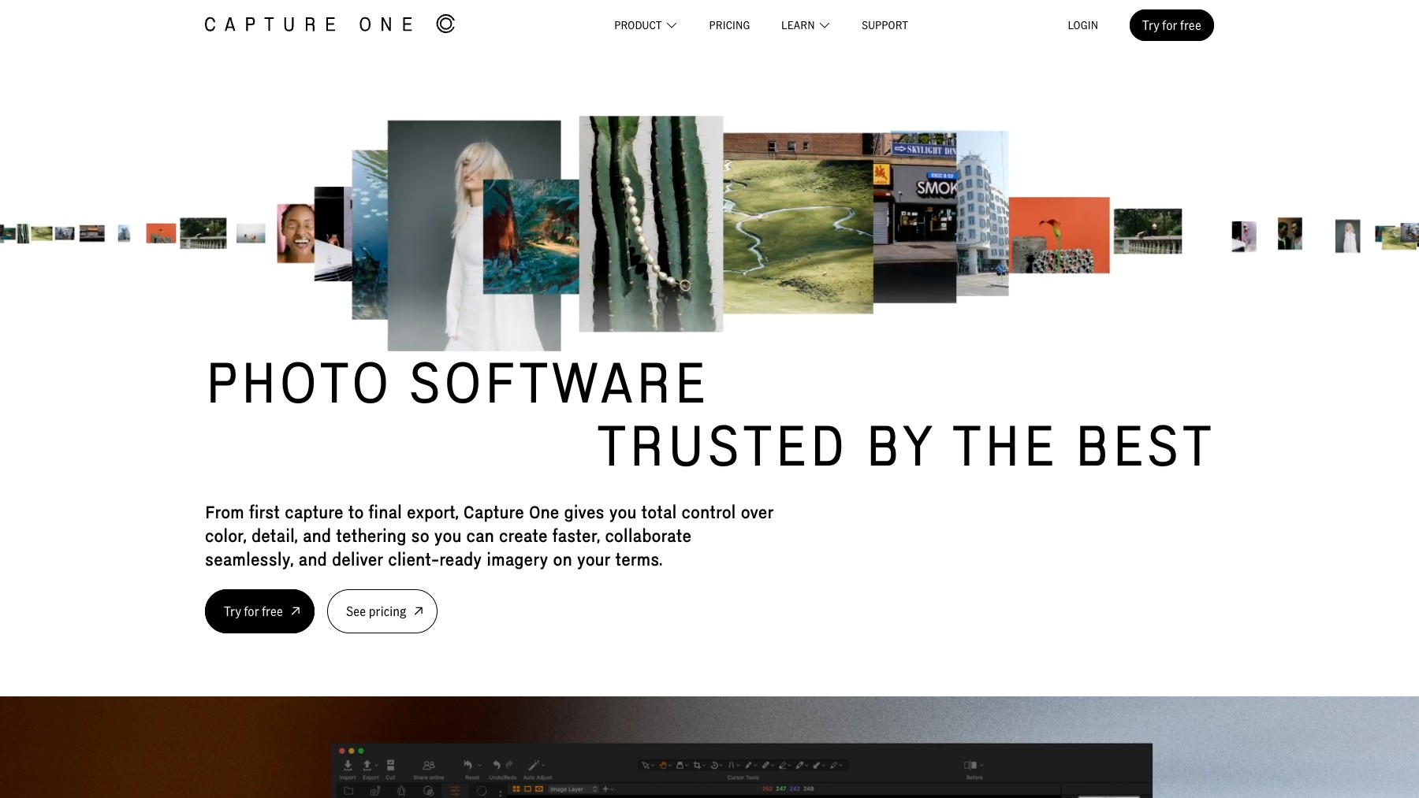1419x798 pixels.
Task: Open the orange wall with flower photo
Action: (1060, 235)
